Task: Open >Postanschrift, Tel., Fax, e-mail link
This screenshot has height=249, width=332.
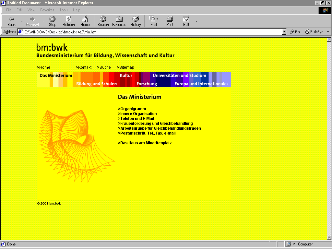Action: pos(147,133)
